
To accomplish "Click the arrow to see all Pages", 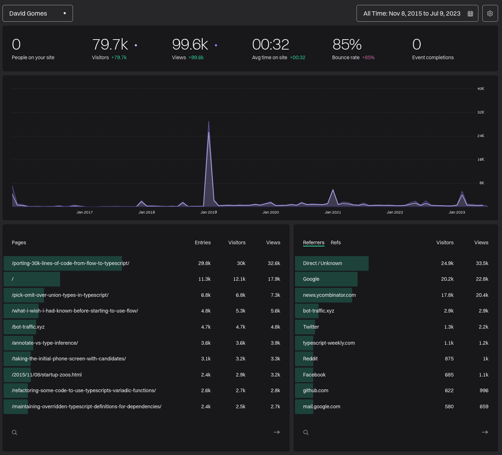I will [x=277, y=432].
